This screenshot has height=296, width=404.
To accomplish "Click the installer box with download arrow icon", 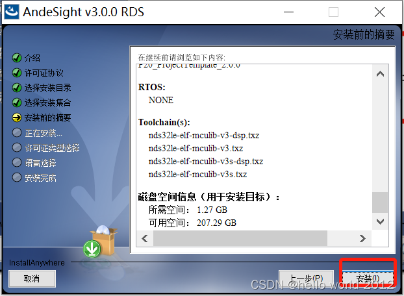I will [100, 241].
